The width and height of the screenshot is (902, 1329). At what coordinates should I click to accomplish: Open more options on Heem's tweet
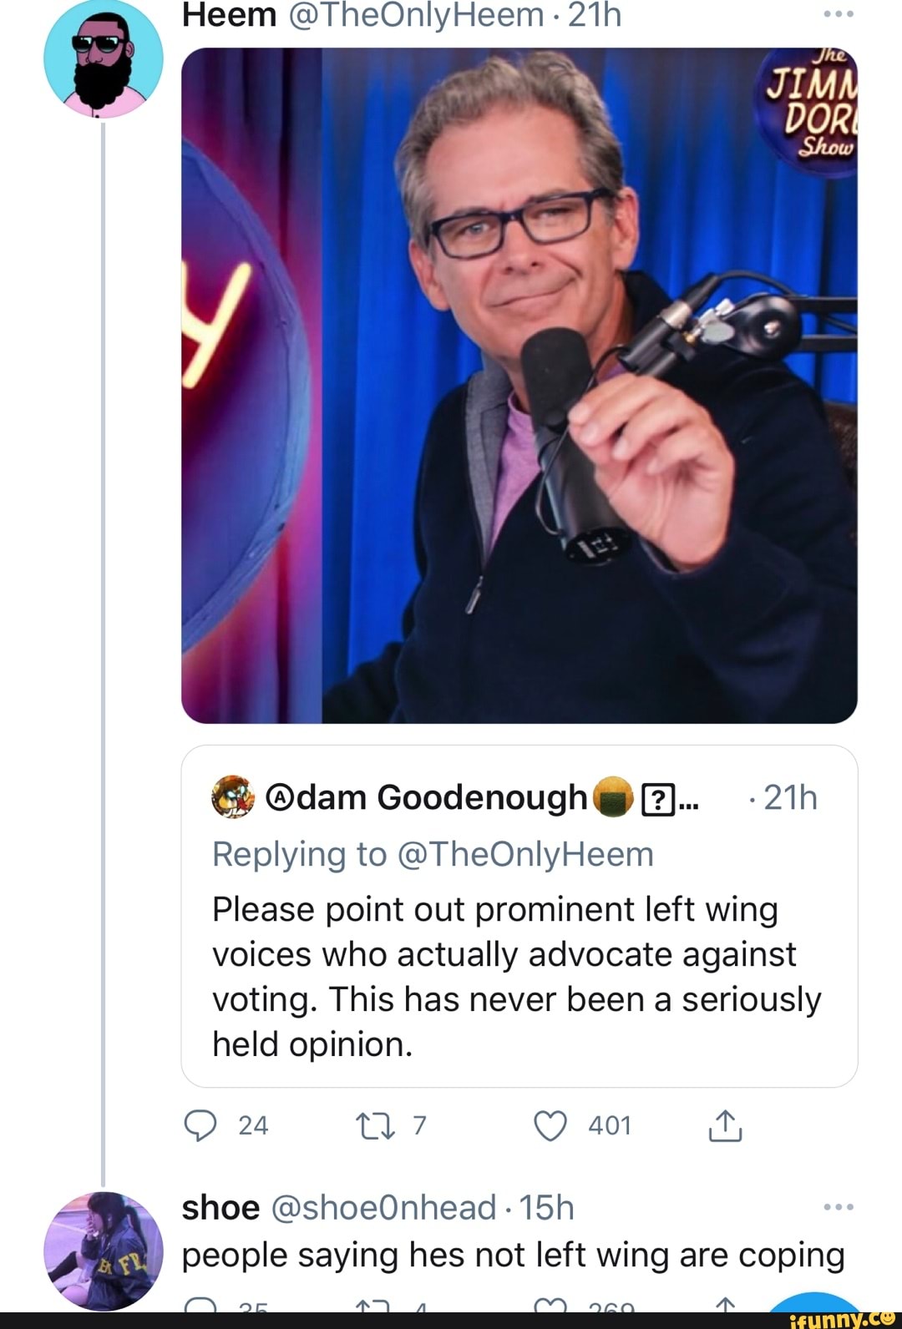[838, 14]
